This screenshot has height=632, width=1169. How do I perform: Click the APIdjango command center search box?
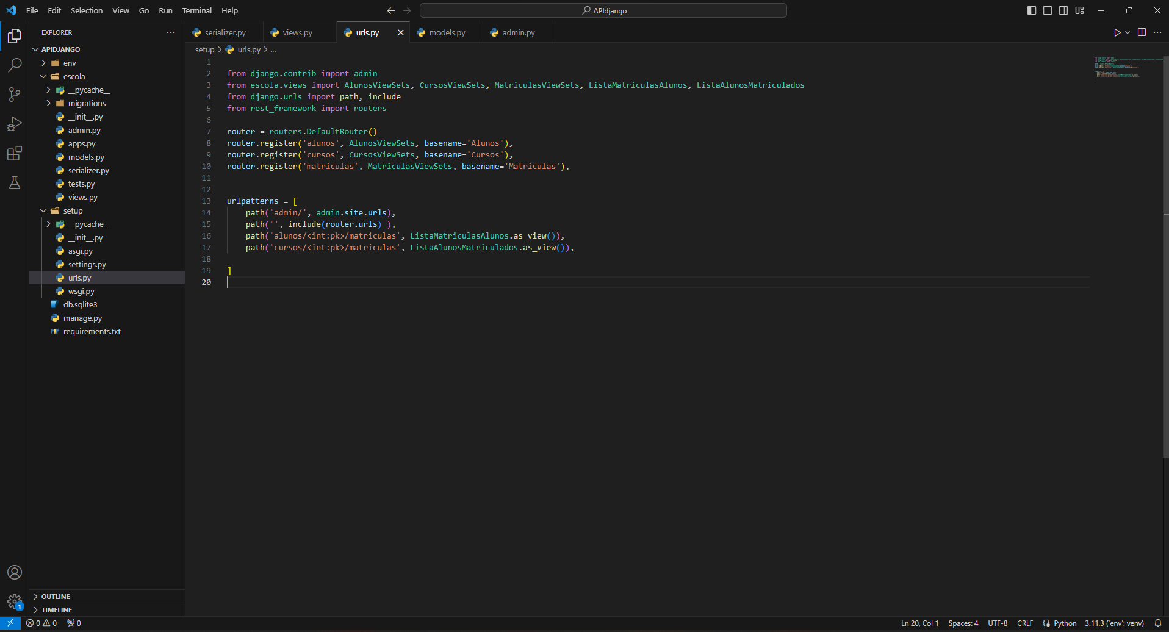(603, 10)
